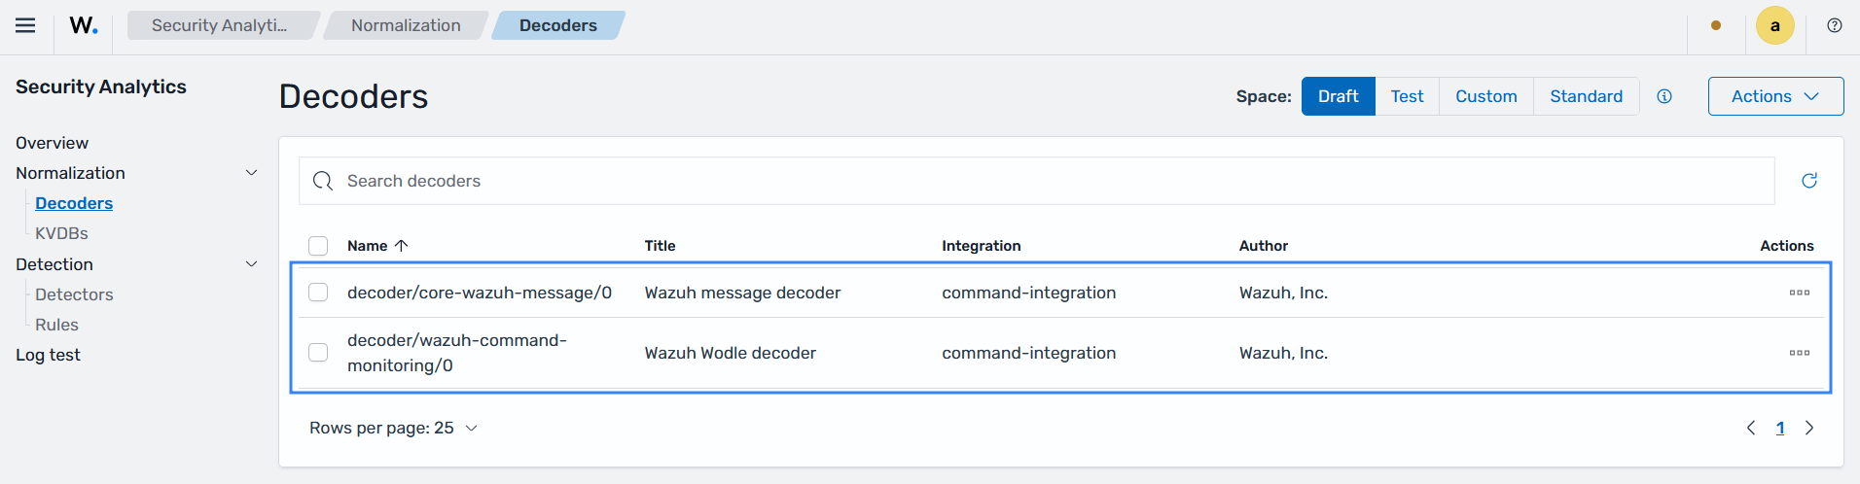Click Normalization breadcrumb
The image size is (1860, 484).
tap(406, 25)
